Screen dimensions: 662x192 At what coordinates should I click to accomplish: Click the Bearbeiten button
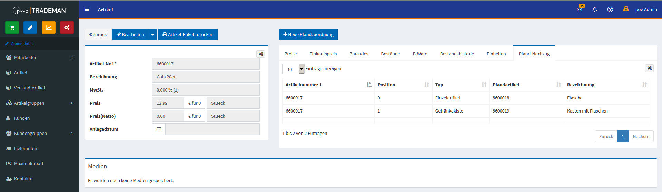130,34
